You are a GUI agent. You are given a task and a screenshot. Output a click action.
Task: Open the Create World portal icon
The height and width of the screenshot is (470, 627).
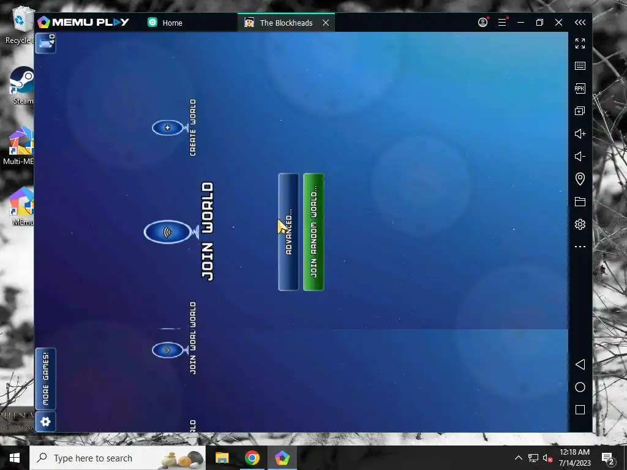click(x=168, y=127)
